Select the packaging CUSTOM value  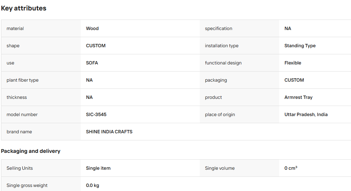(x=294, y=80)
